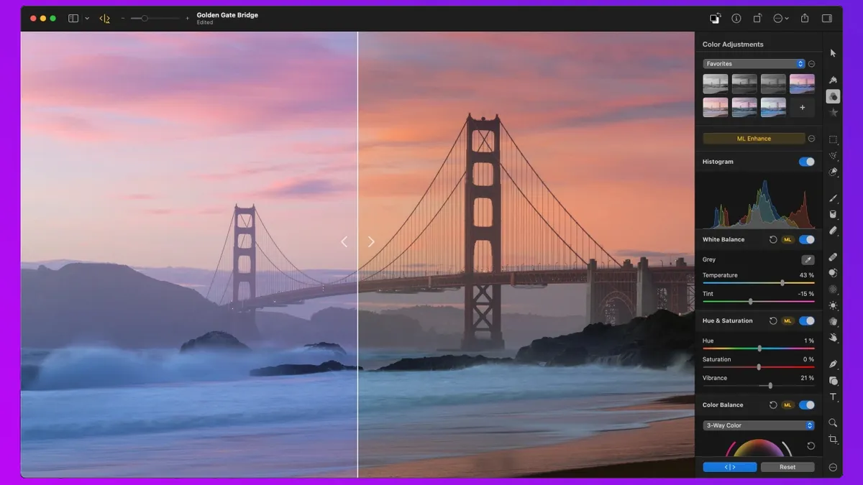Choose the Crop tool in the toolbar

pyautogui.click(x=833, y=439)
